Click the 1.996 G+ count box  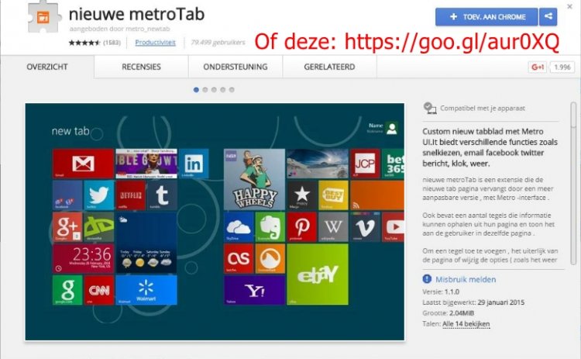pyautogui.click(x=562, y=67)
